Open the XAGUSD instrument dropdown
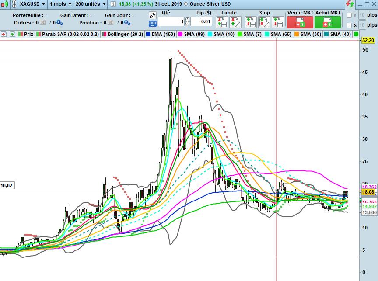Image resolution: width=378 pixels, height=281 pixels. pyautogui.click(x=33, y=4)
